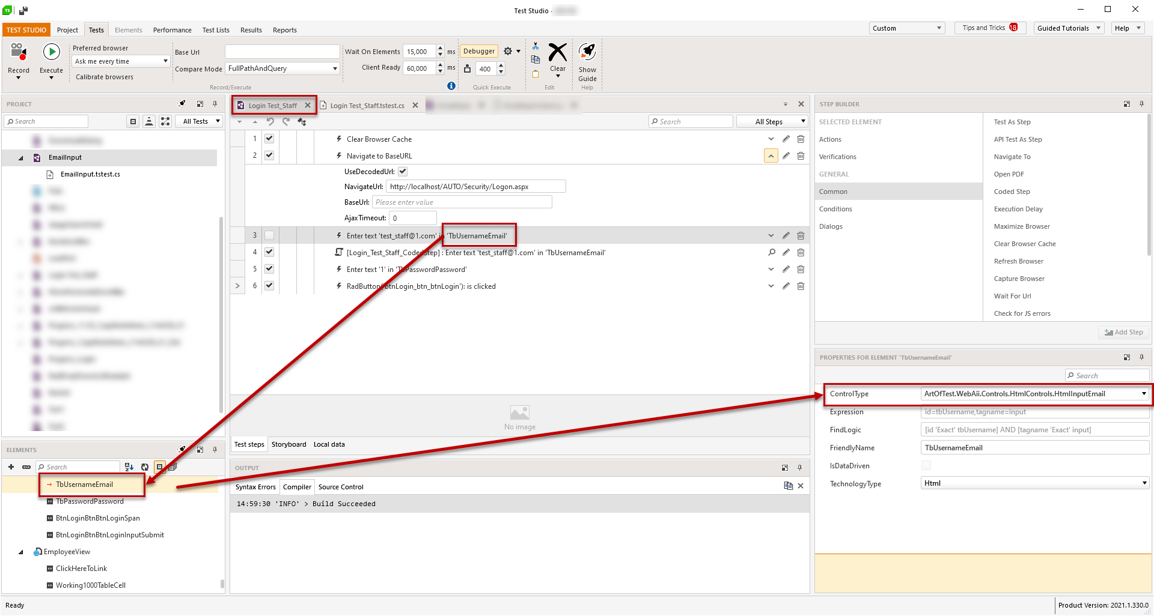Expand step 3 Enter text details
The height and width of the screenshot is (616, 1154).
point(771,235)
